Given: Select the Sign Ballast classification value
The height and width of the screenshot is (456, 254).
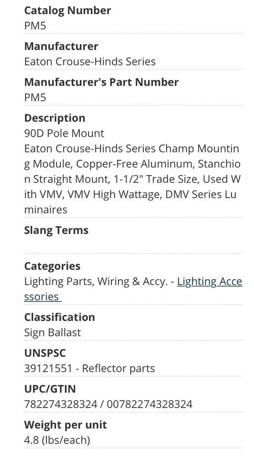Looking at the screenshot, I should [x=52, y=333].
